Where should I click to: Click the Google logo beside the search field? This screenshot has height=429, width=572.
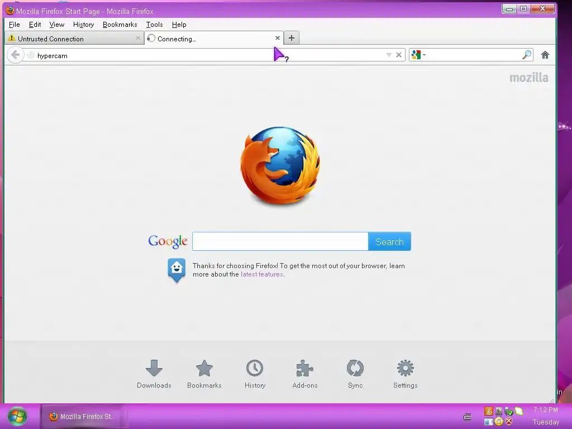168,241
